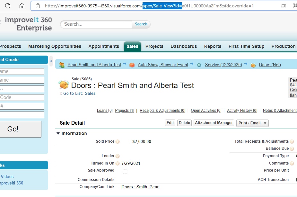Open Auto Show, Show or Event link
Image resolution: width=297 pixels, height=197 pixels.
tap(163, 65)
